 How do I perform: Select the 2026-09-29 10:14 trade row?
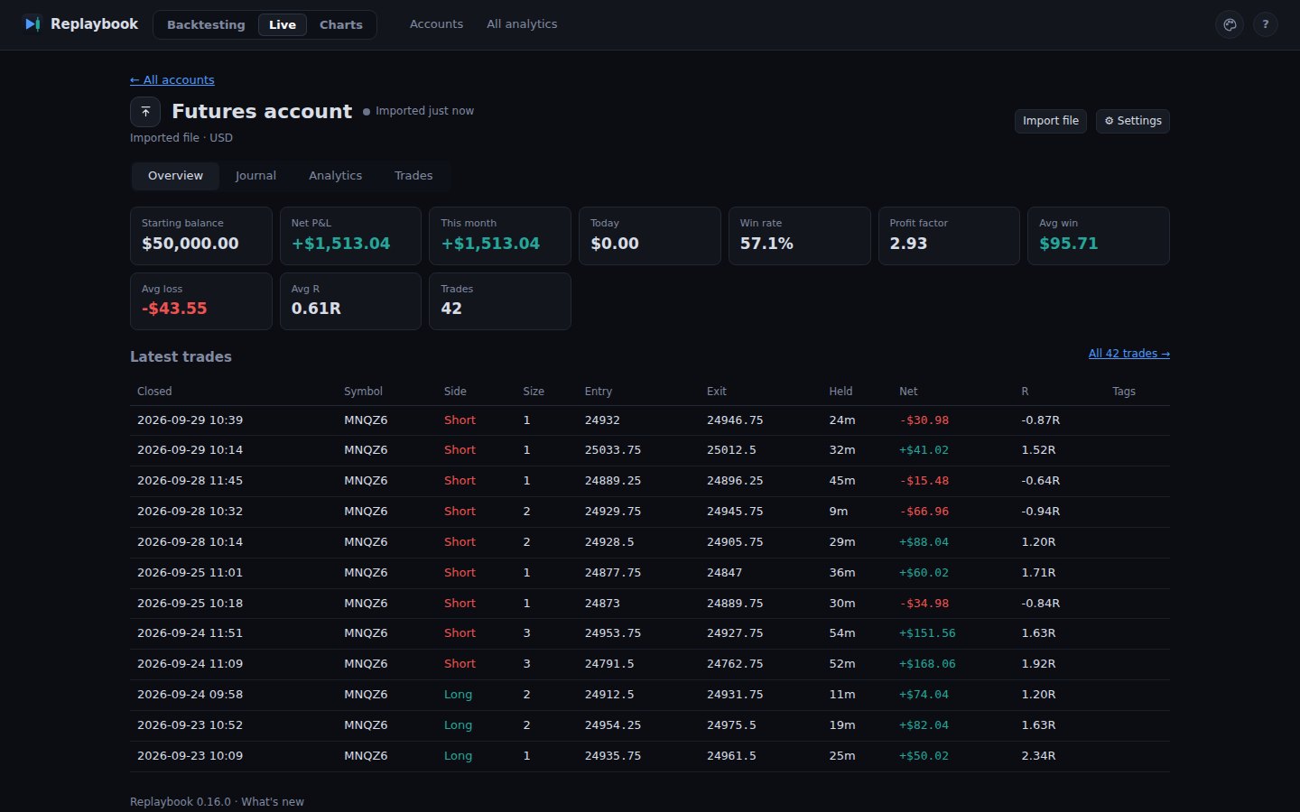650,450
